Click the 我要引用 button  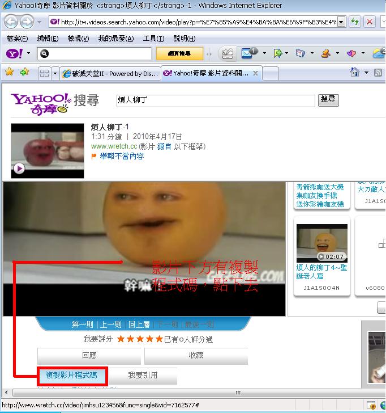point(143,376)
